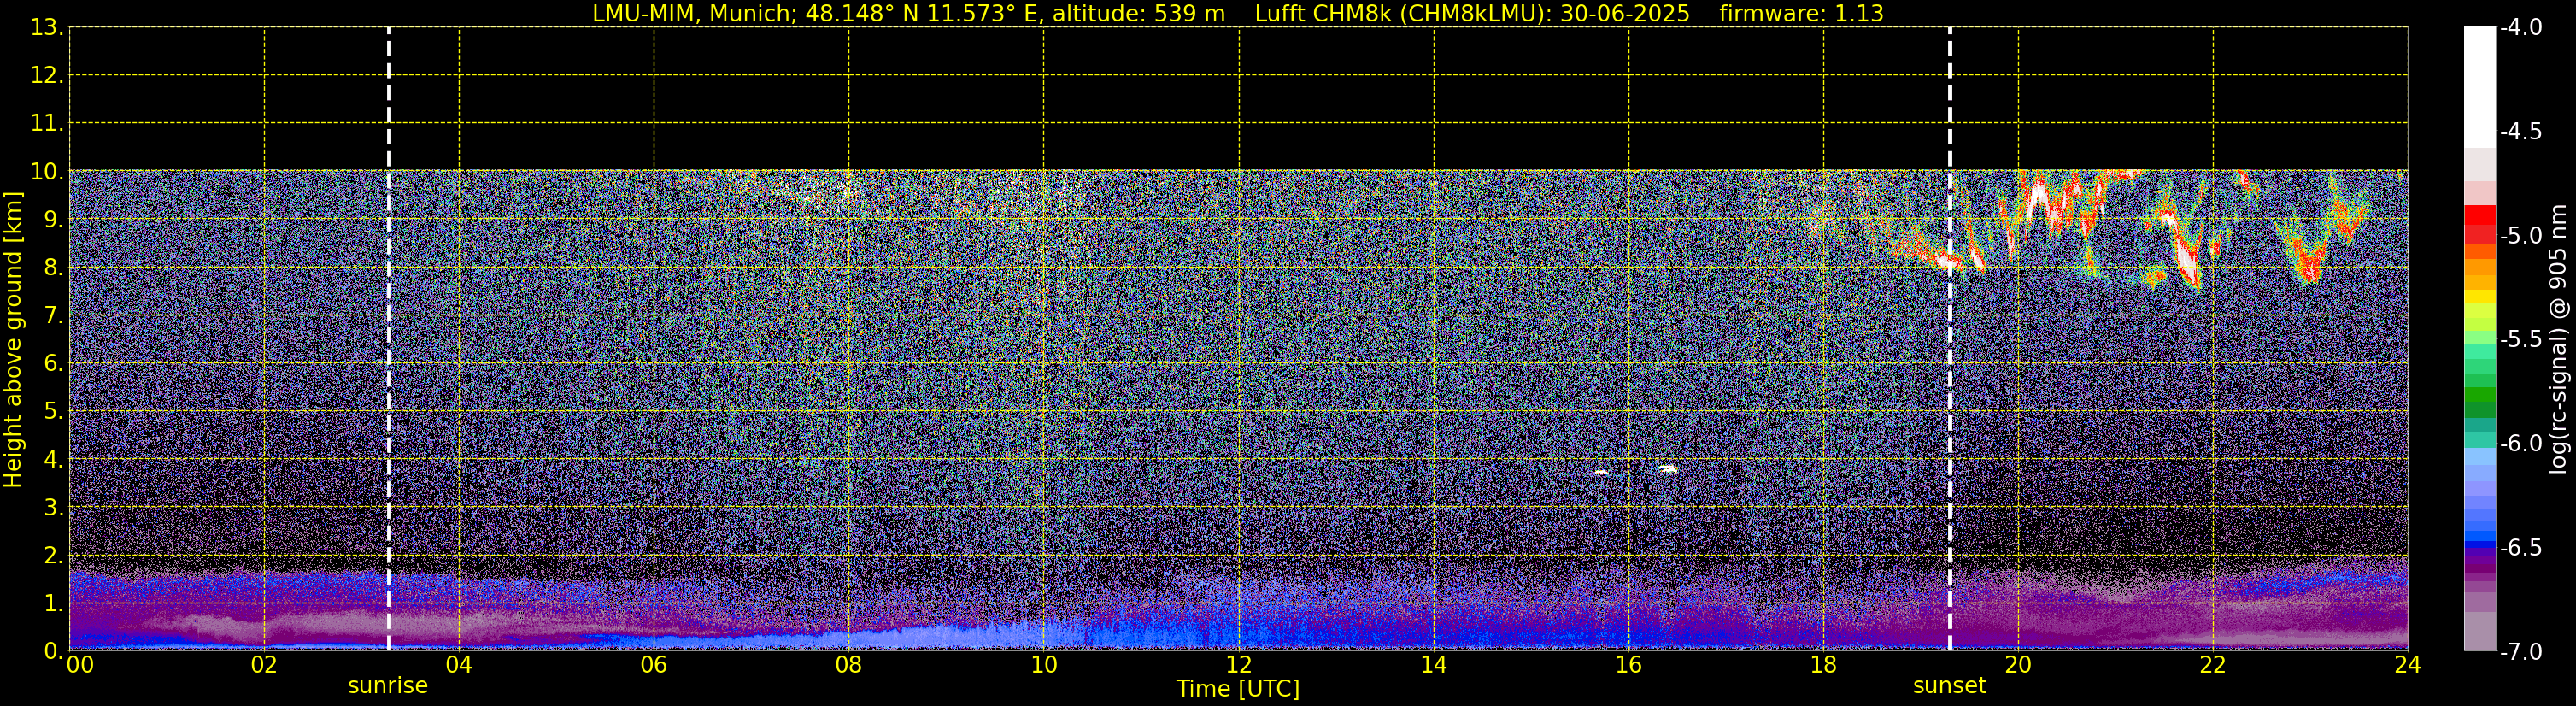Click the '11.' height axis tick label
2576x706 pixels.
[47, 124]
